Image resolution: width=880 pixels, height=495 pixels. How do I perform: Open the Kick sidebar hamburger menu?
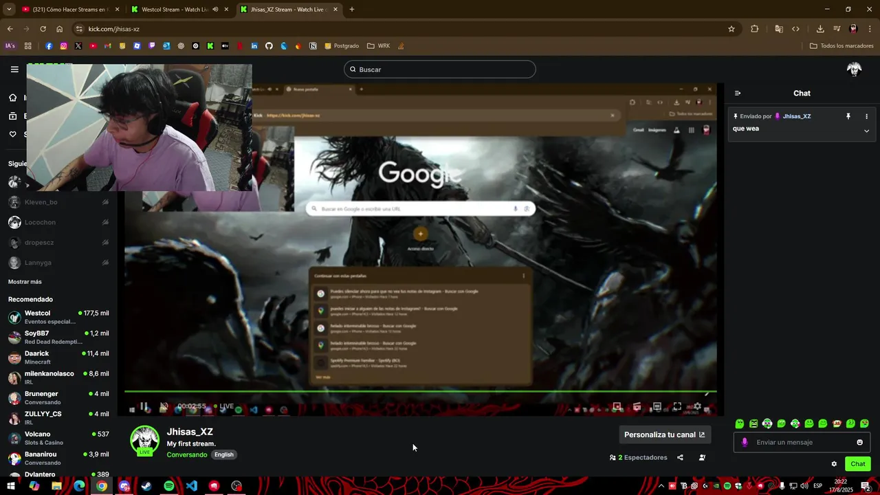click(x=14, y=69)
